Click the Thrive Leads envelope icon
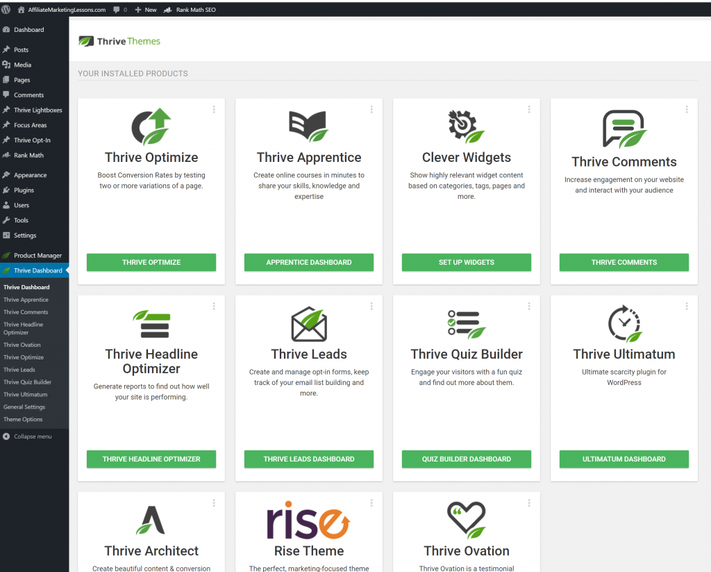711x572 pixels. (309, 325)
